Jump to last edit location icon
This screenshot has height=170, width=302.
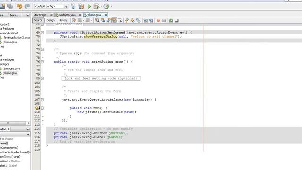[x=74, y=20]
